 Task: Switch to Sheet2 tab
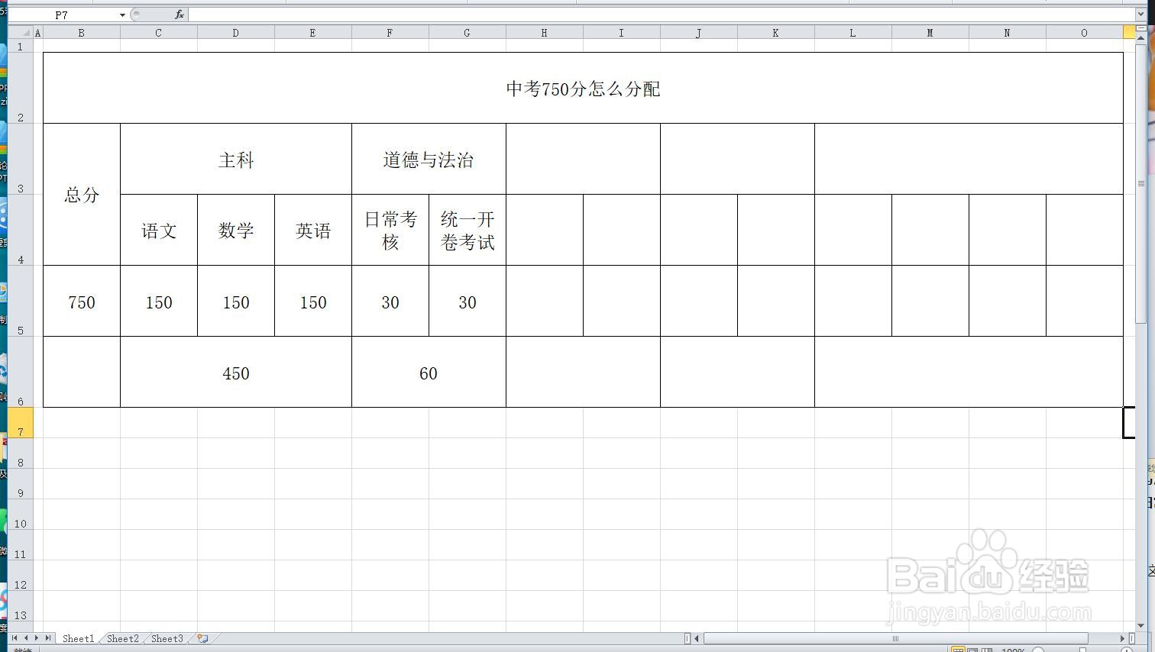point(122,638)
